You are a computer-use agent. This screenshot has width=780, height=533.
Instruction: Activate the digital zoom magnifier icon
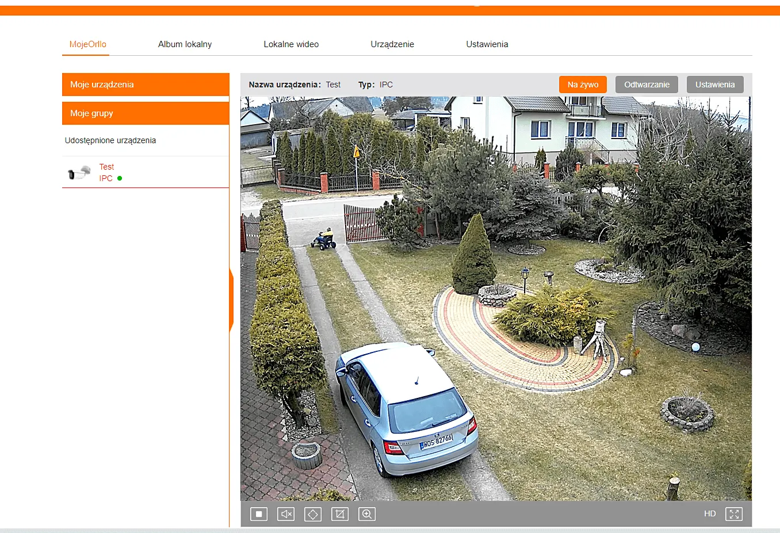[367, 514]
